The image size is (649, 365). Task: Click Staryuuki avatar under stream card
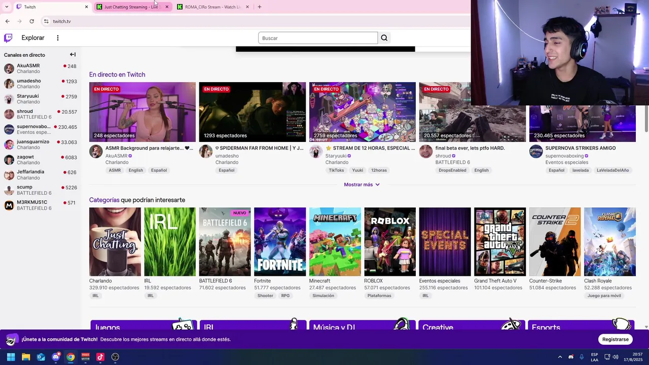pos(316,151)
